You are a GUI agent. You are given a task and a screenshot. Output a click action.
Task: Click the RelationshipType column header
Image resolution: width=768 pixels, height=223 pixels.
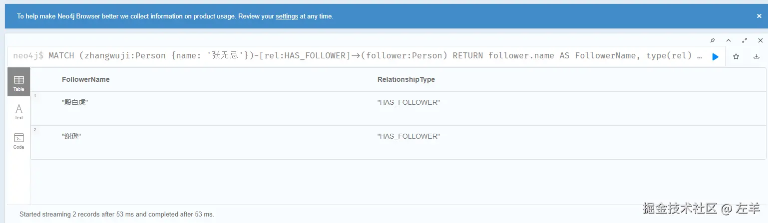[x=406, y=80]
